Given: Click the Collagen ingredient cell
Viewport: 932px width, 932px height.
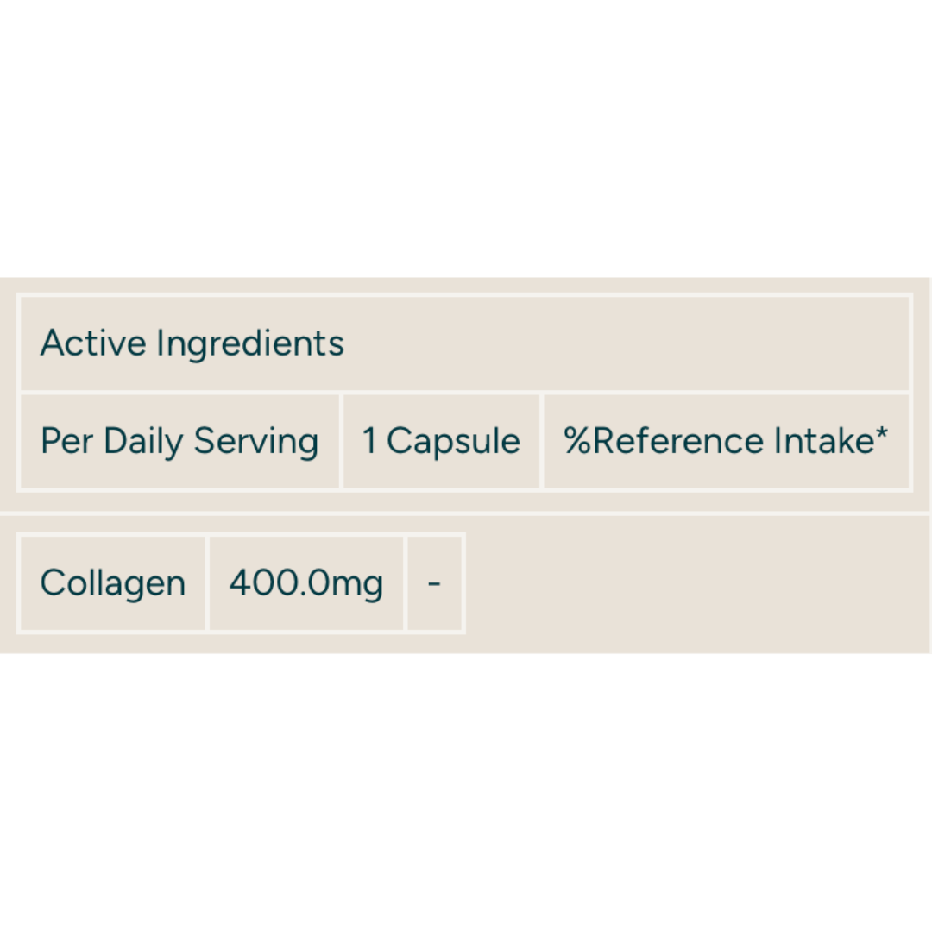Looking at the screenshot, I should tap(113, 583).
